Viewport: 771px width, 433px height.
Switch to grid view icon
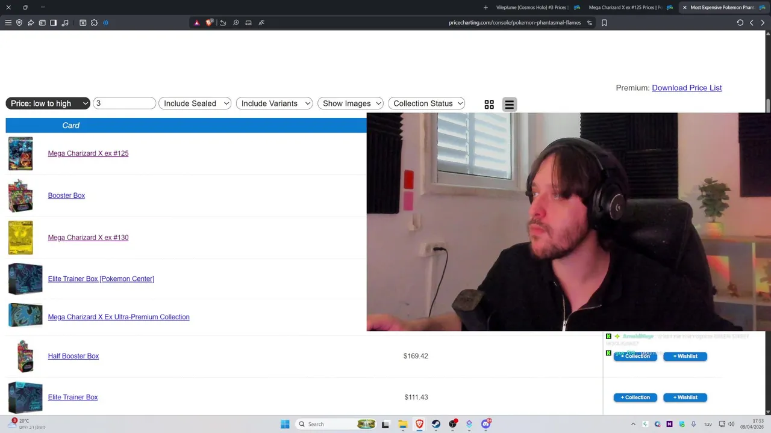(489, 105)
